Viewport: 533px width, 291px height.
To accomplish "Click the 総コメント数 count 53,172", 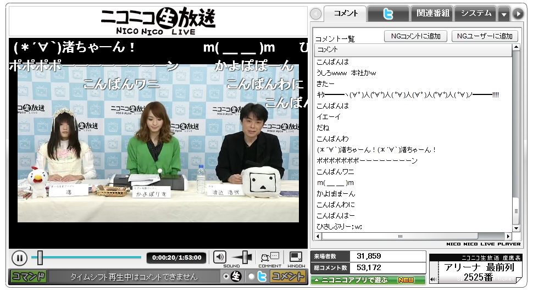I will (369, 267).
